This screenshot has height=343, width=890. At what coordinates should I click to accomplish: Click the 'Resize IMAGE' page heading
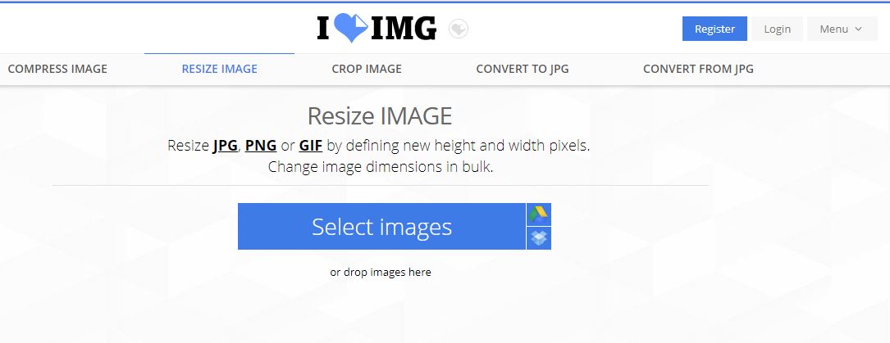[x=380, y=116]
